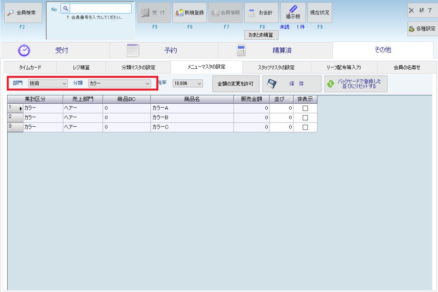Click the 会員検索 magnifier button
Image resolution: width=438 pixels, height=292 pixels.
coord(24,13)
